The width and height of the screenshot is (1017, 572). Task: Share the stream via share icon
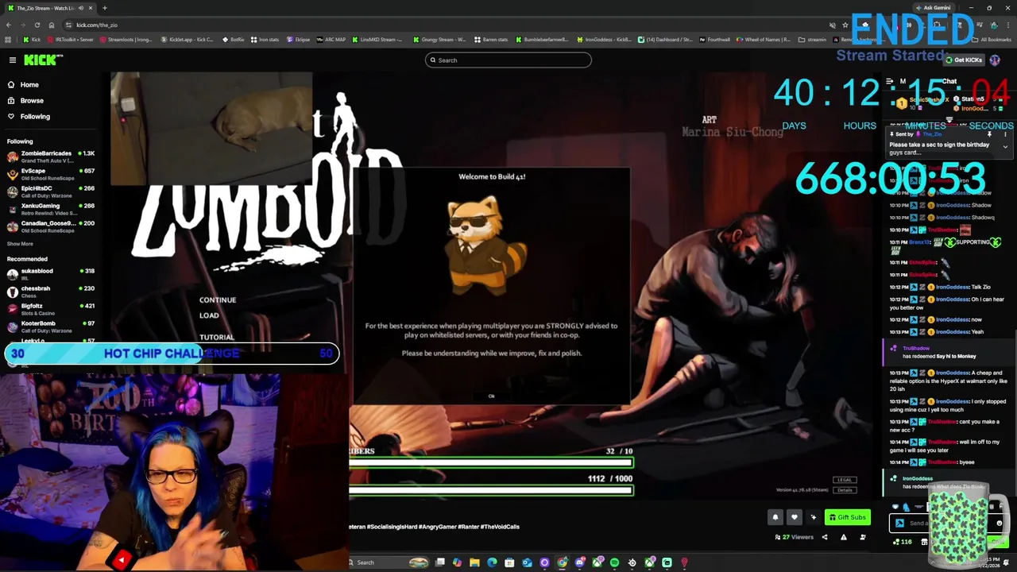point(824,537)
